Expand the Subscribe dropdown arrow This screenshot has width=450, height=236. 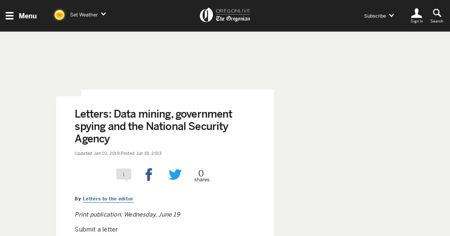[x=391, y=16]
